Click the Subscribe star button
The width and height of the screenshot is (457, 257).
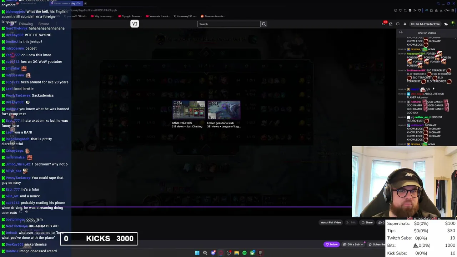click(377, 245)
